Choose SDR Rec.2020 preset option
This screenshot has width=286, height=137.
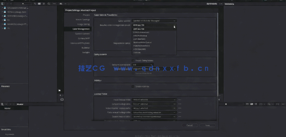(154, 39)
